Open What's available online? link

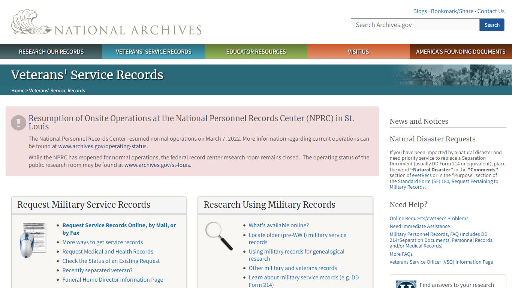[x=279, y=225]
